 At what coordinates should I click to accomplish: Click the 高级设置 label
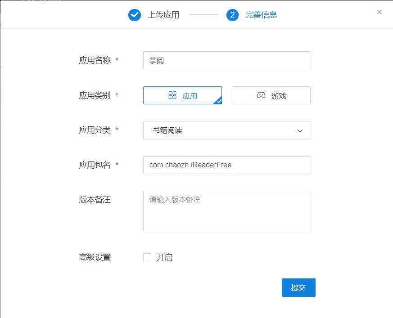pyautogui.click(x=95, y=257)
